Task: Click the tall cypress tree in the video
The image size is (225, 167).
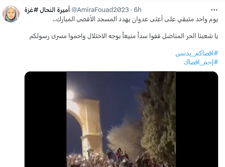Action: point(159,115)
